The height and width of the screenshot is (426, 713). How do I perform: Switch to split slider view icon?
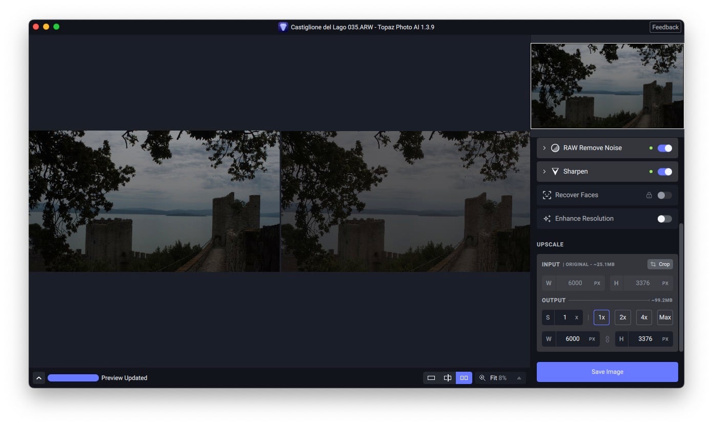(x=448, y=378)
